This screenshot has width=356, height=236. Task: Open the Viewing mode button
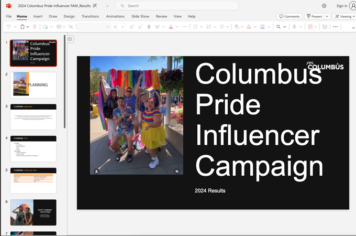click(344, 16)
